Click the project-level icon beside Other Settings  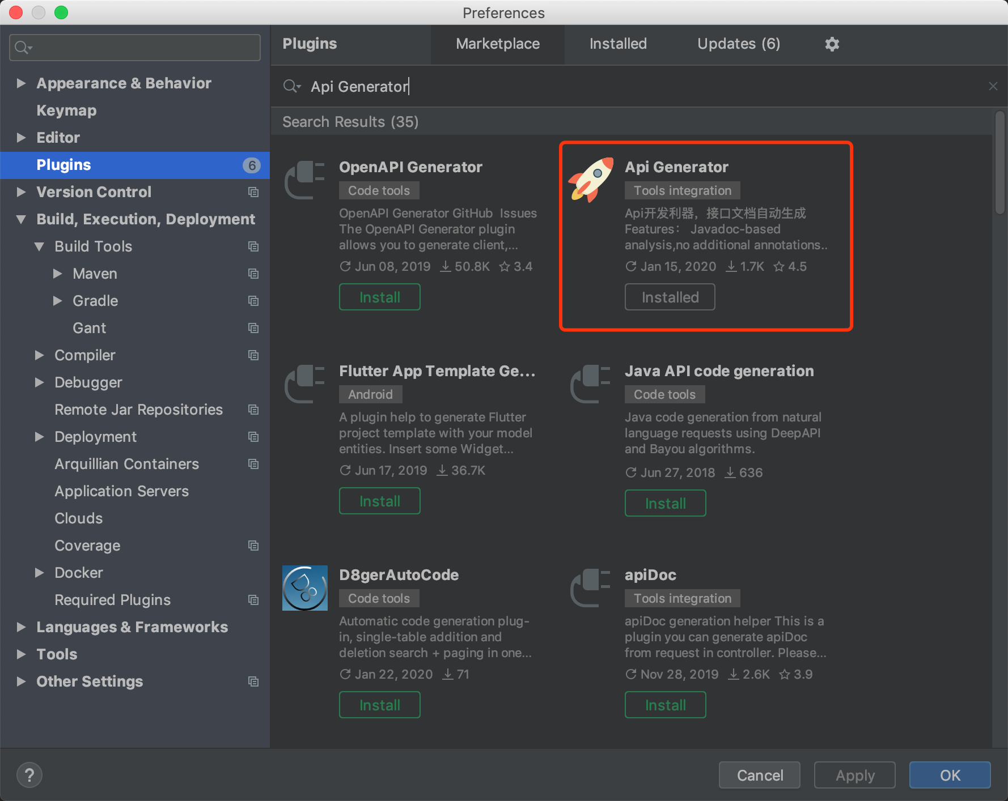click(x=253, y=681)
